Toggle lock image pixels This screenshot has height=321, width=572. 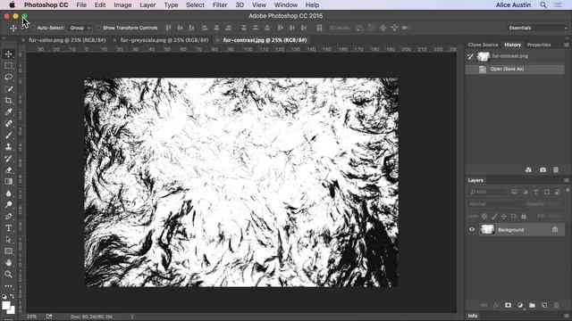click(x=494, y=216)
